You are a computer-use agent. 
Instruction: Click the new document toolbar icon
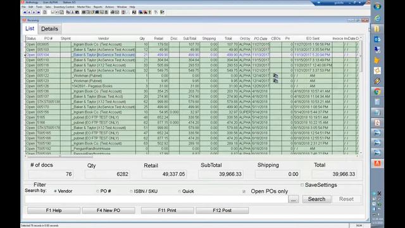tap(45, 12)
